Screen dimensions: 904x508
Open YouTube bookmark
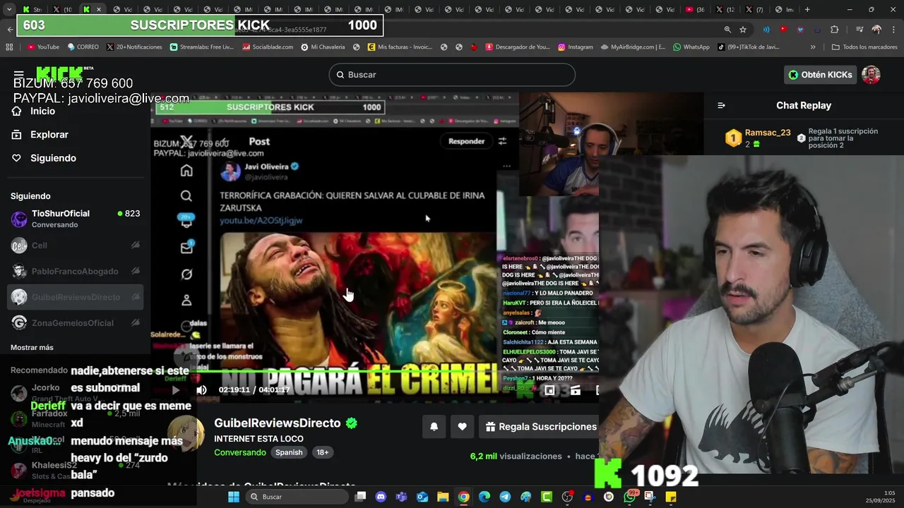tap(43, 47)
